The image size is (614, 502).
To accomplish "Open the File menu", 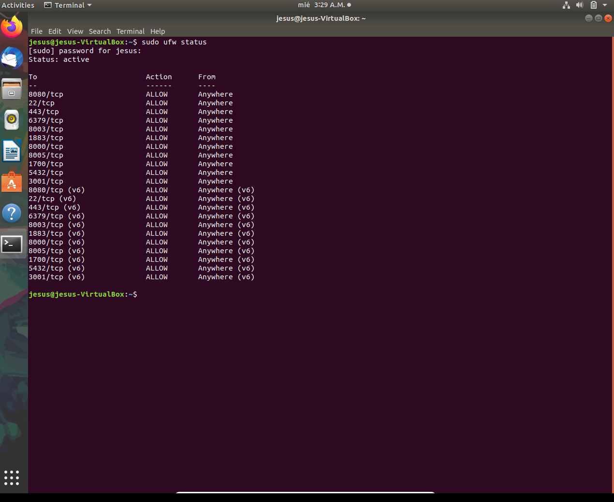I will [x=37, y=31].
